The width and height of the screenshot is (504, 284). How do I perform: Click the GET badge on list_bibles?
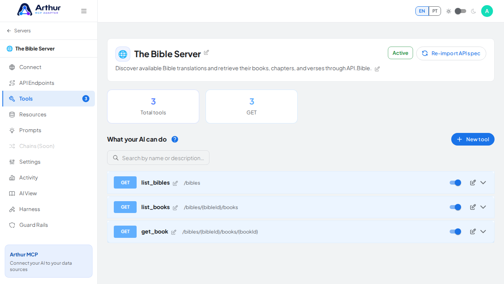pos(125,183)
